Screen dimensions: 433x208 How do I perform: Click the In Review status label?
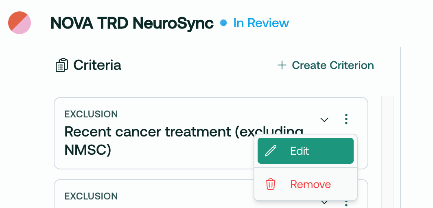point(261,23)
